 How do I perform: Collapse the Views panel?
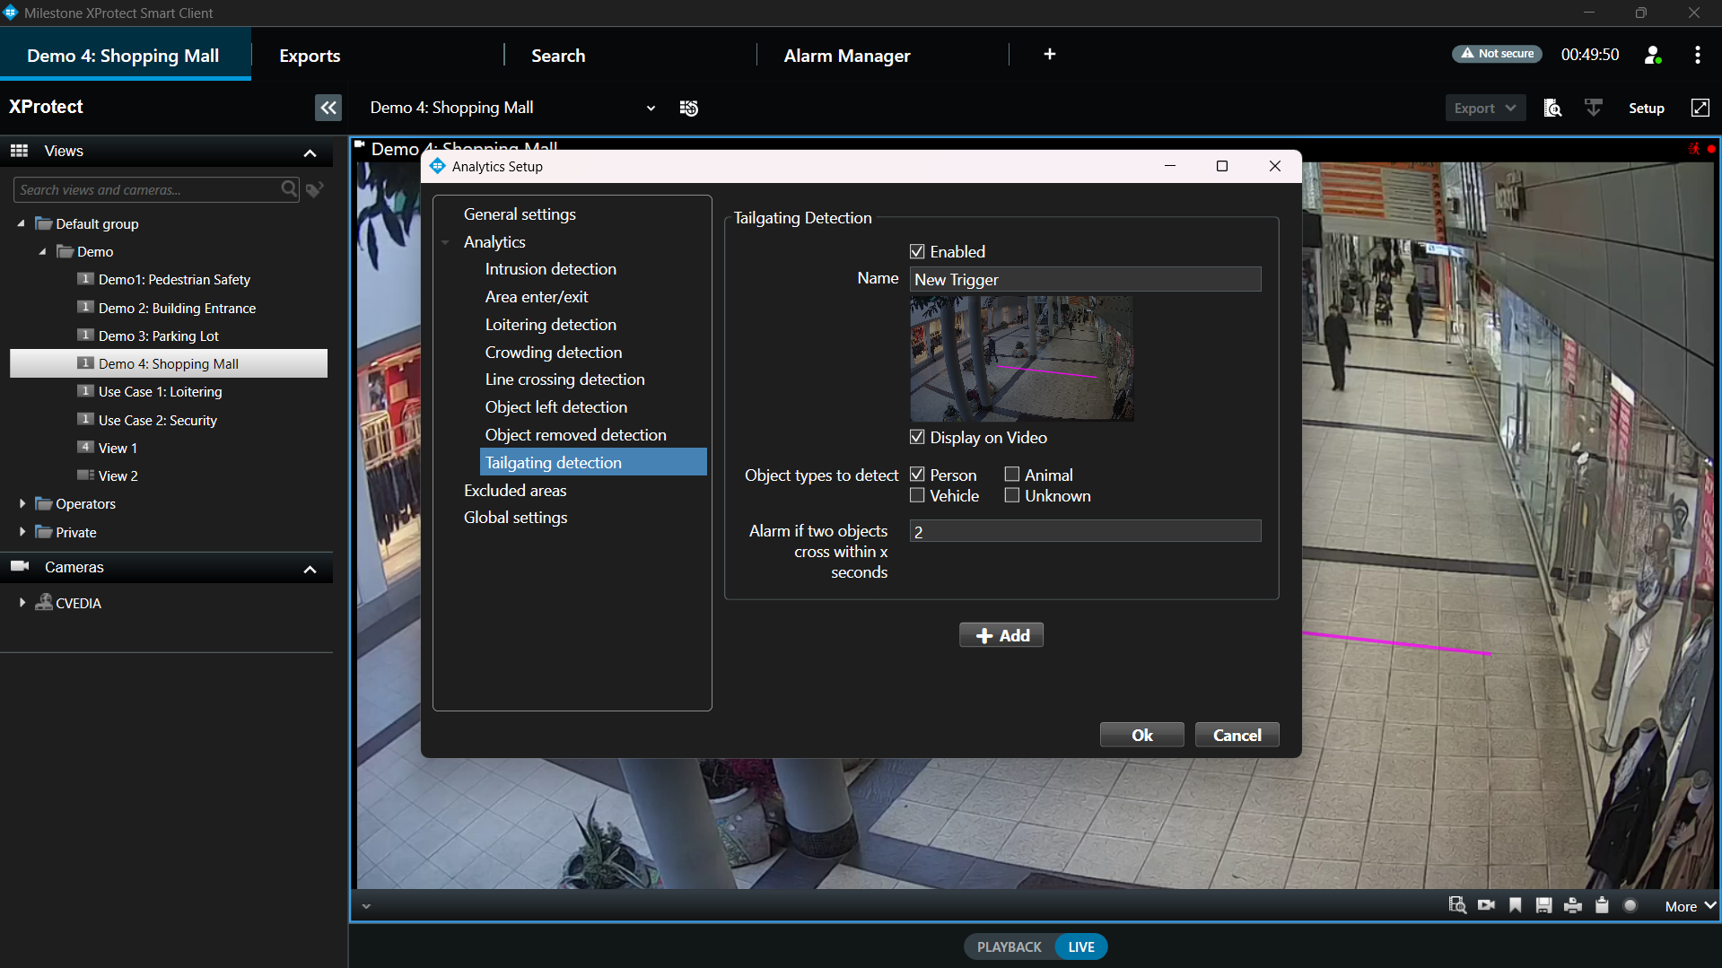coord(310,152)
